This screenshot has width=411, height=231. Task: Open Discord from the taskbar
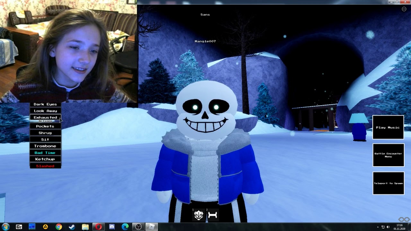coord(112,227)
